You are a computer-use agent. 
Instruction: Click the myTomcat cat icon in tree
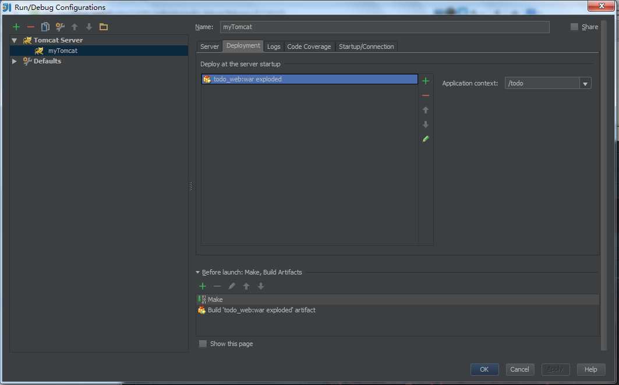pyautogui.click(x=39, y=51)
